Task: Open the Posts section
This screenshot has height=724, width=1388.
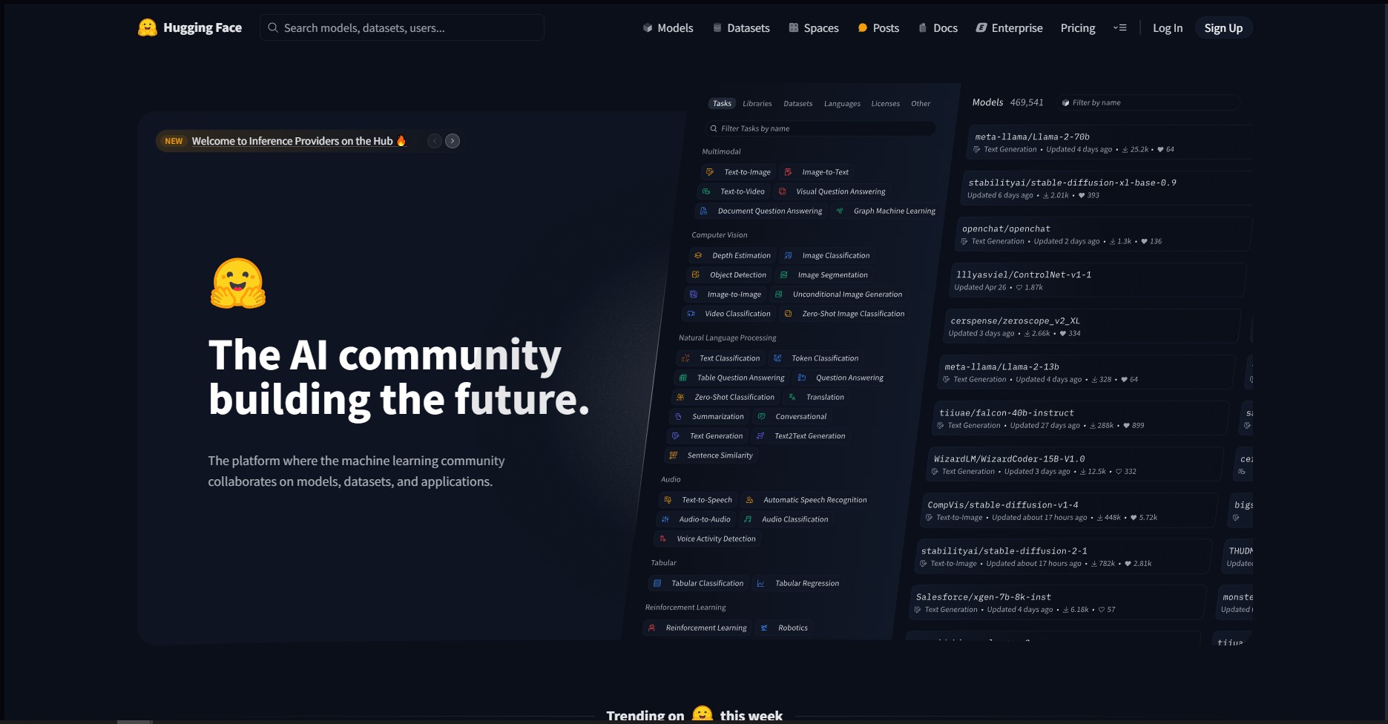Action: (878, 27)
